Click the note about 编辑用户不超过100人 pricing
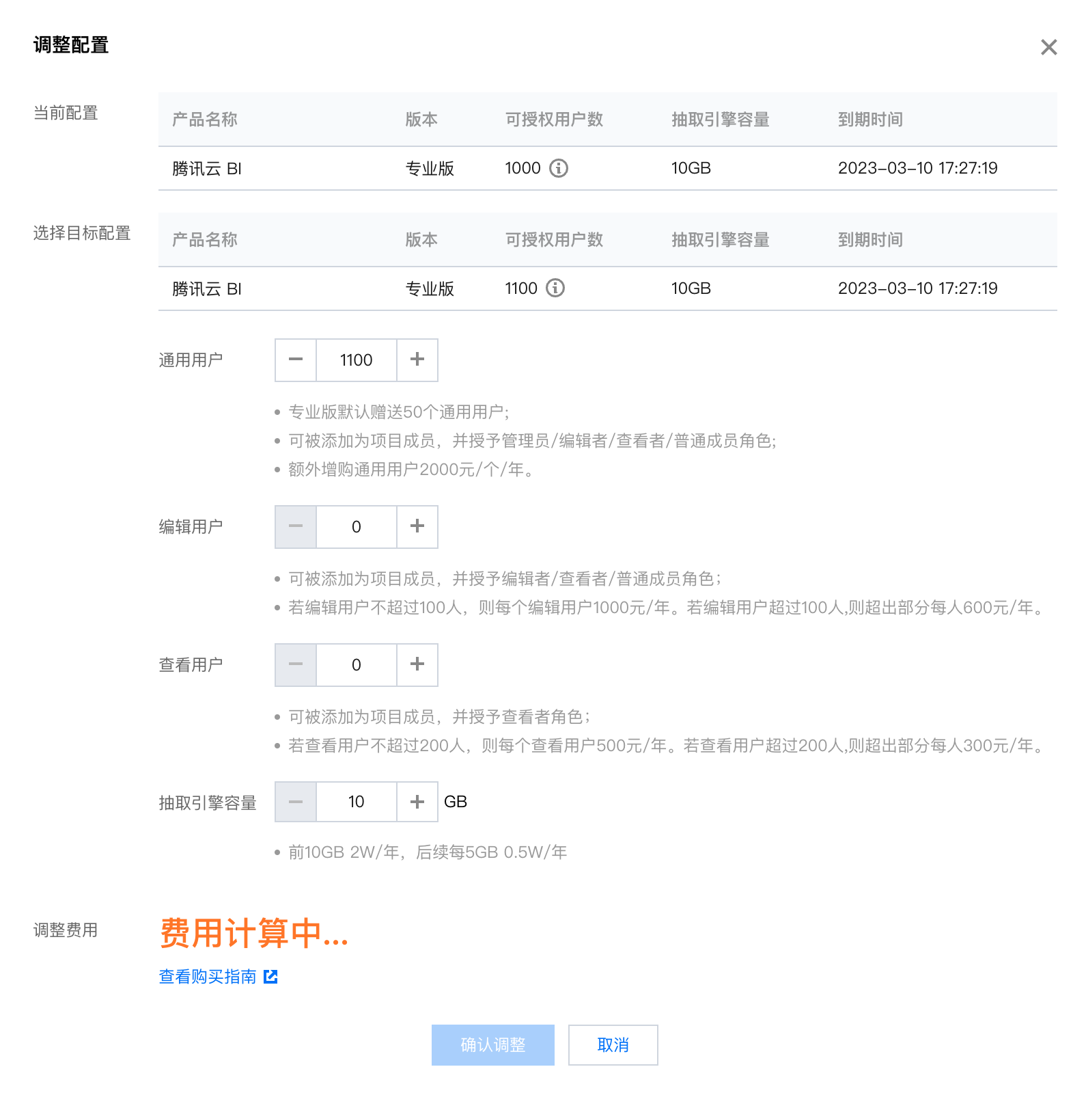Screen dimensions: 1086x1095 coord(666,608)
